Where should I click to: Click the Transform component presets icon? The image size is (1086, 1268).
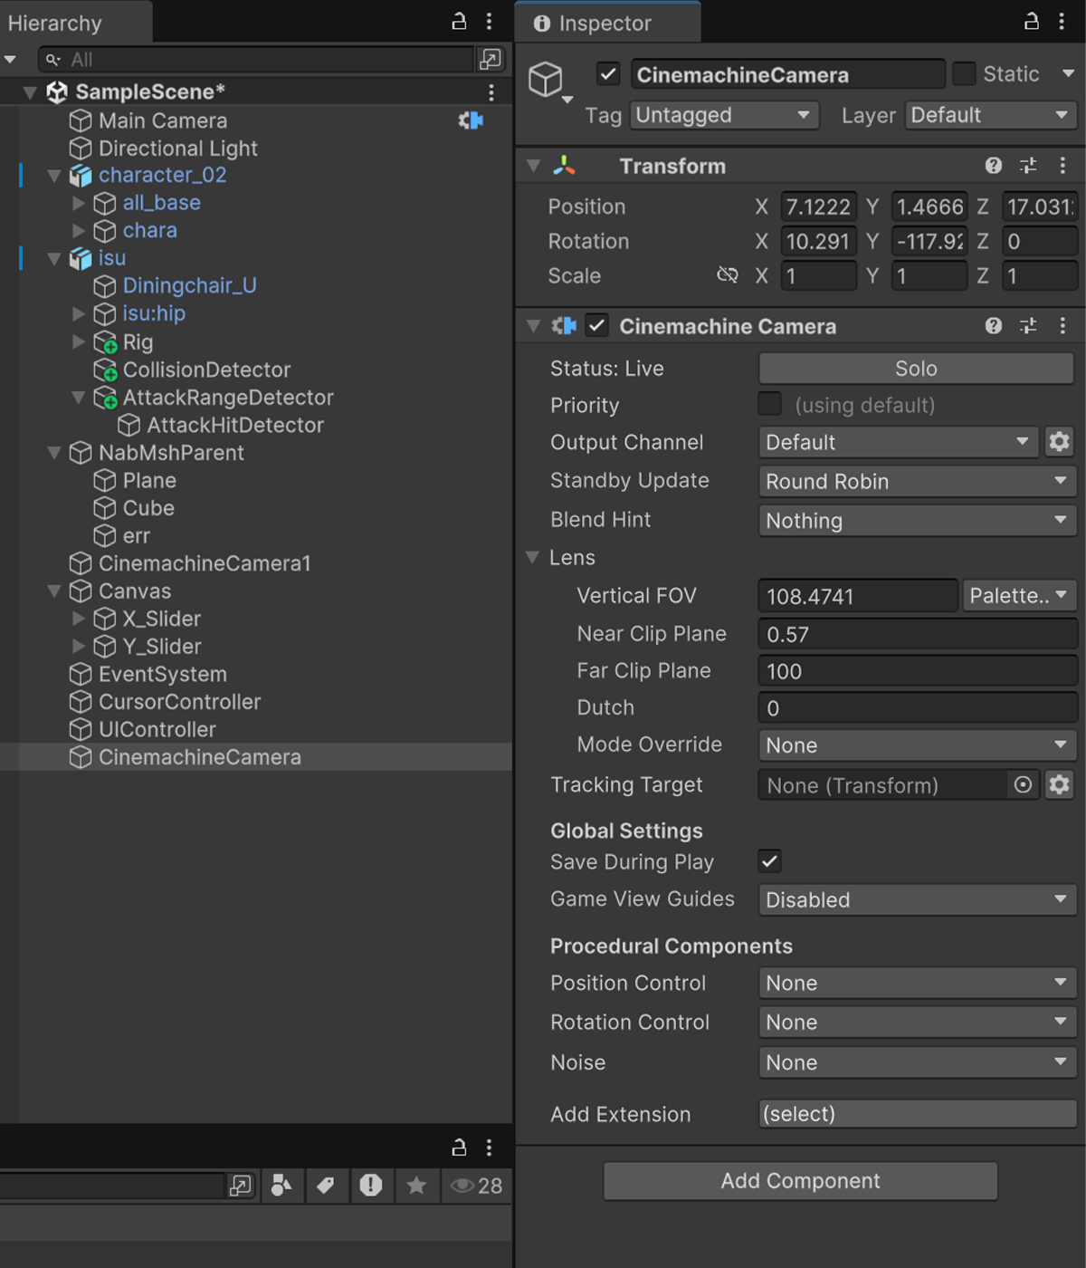1027,166
